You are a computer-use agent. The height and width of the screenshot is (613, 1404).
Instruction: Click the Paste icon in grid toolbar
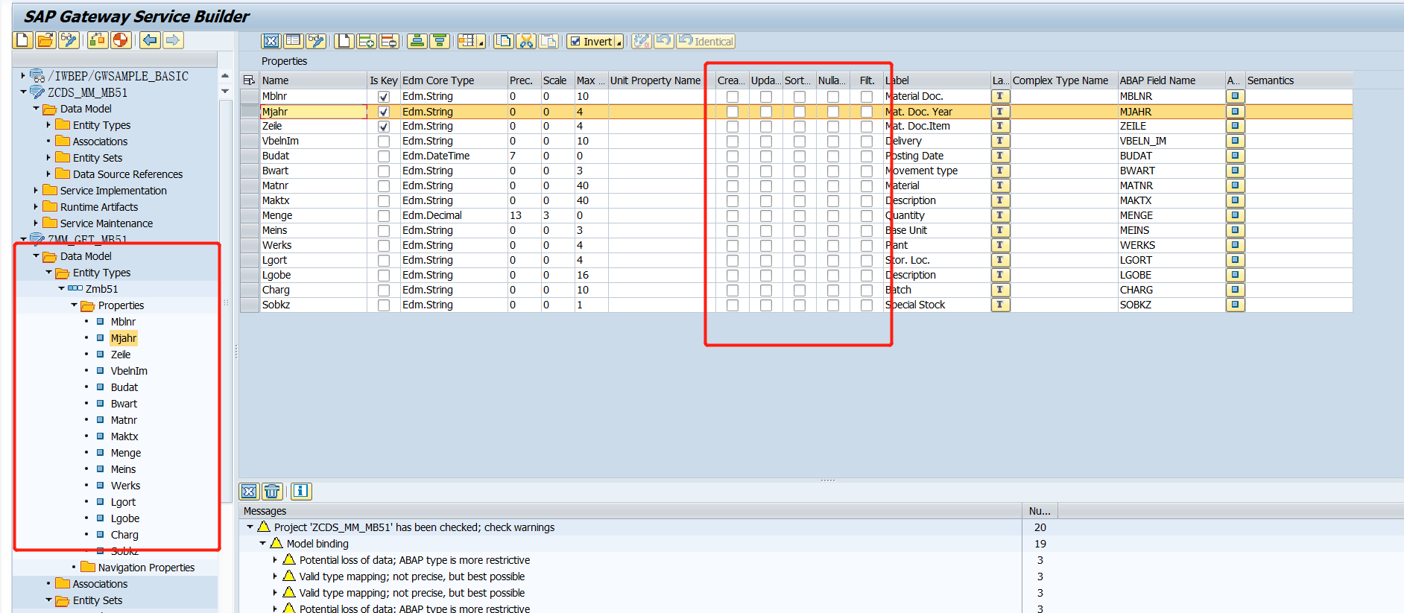(549, 42)
